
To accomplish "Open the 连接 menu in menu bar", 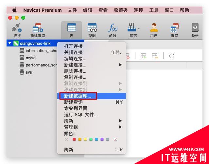I will coord(138,10).
